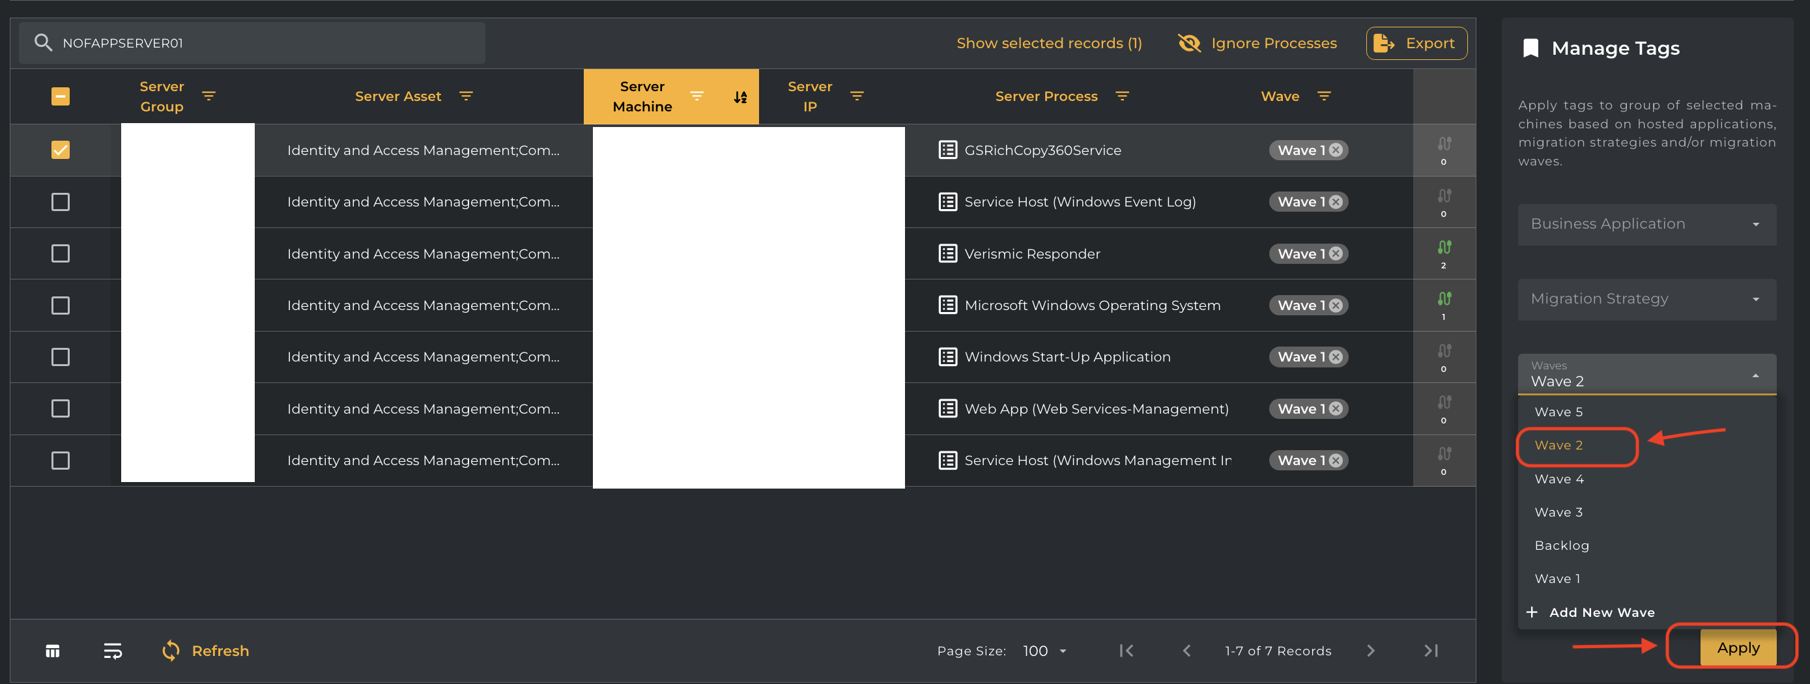Select the Windows Start-Up Application row checkbox
1810x684 pixels.
(x=61, y=357)
